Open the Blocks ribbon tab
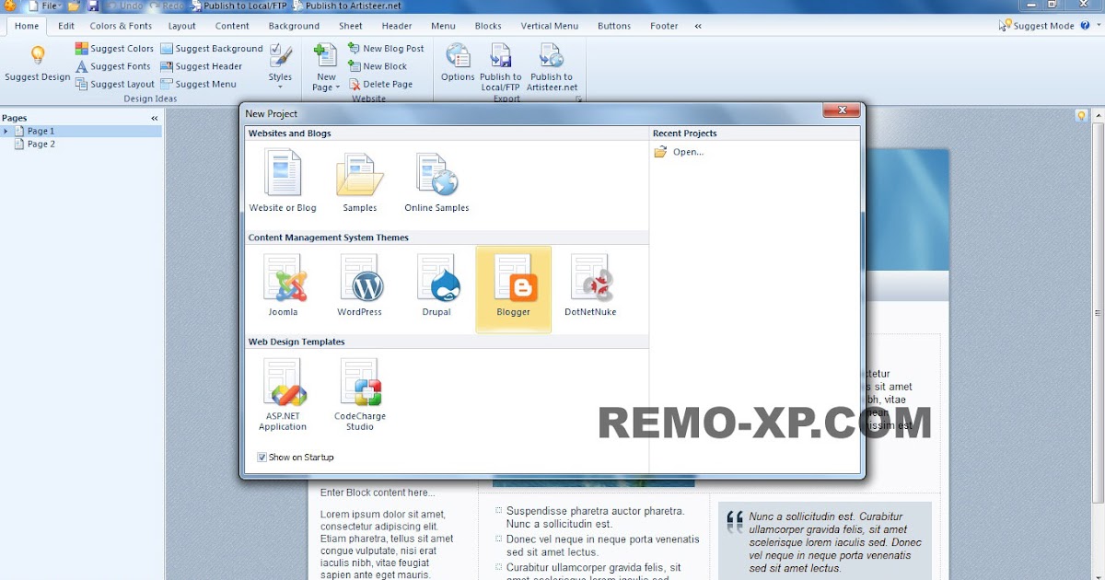This screenshot has width=1105, height=580. pos(488,26)
